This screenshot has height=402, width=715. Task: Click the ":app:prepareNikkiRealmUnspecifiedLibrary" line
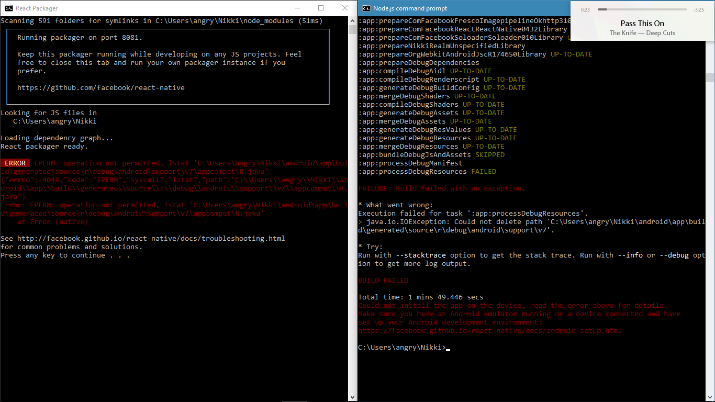click(442, 46)
